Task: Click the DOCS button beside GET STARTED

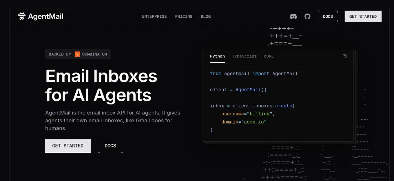Action: 110,146
